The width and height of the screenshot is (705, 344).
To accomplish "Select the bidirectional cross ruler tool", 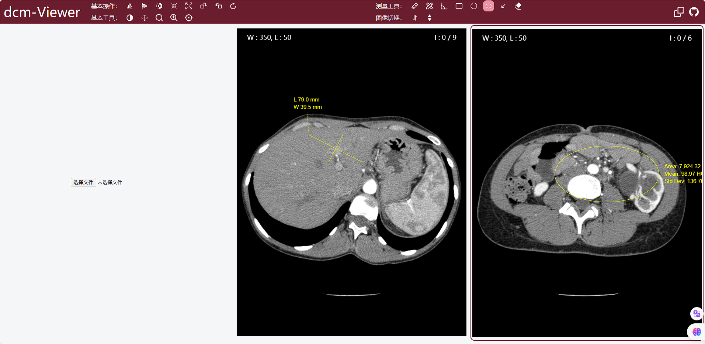I will [x=430, y=6].
